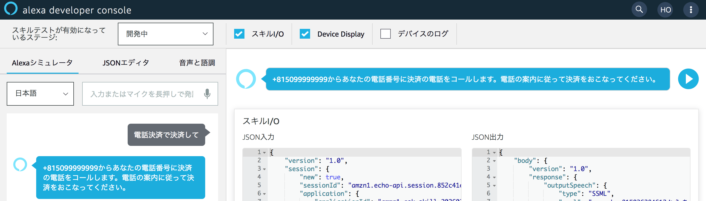Click the Alexa ring logo in header
706x201 pixels.
tap(11, 9)
